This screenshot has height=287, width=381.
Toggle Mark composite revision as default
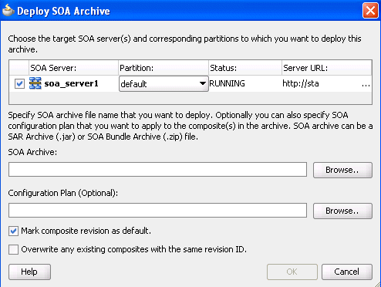(13, 231)
